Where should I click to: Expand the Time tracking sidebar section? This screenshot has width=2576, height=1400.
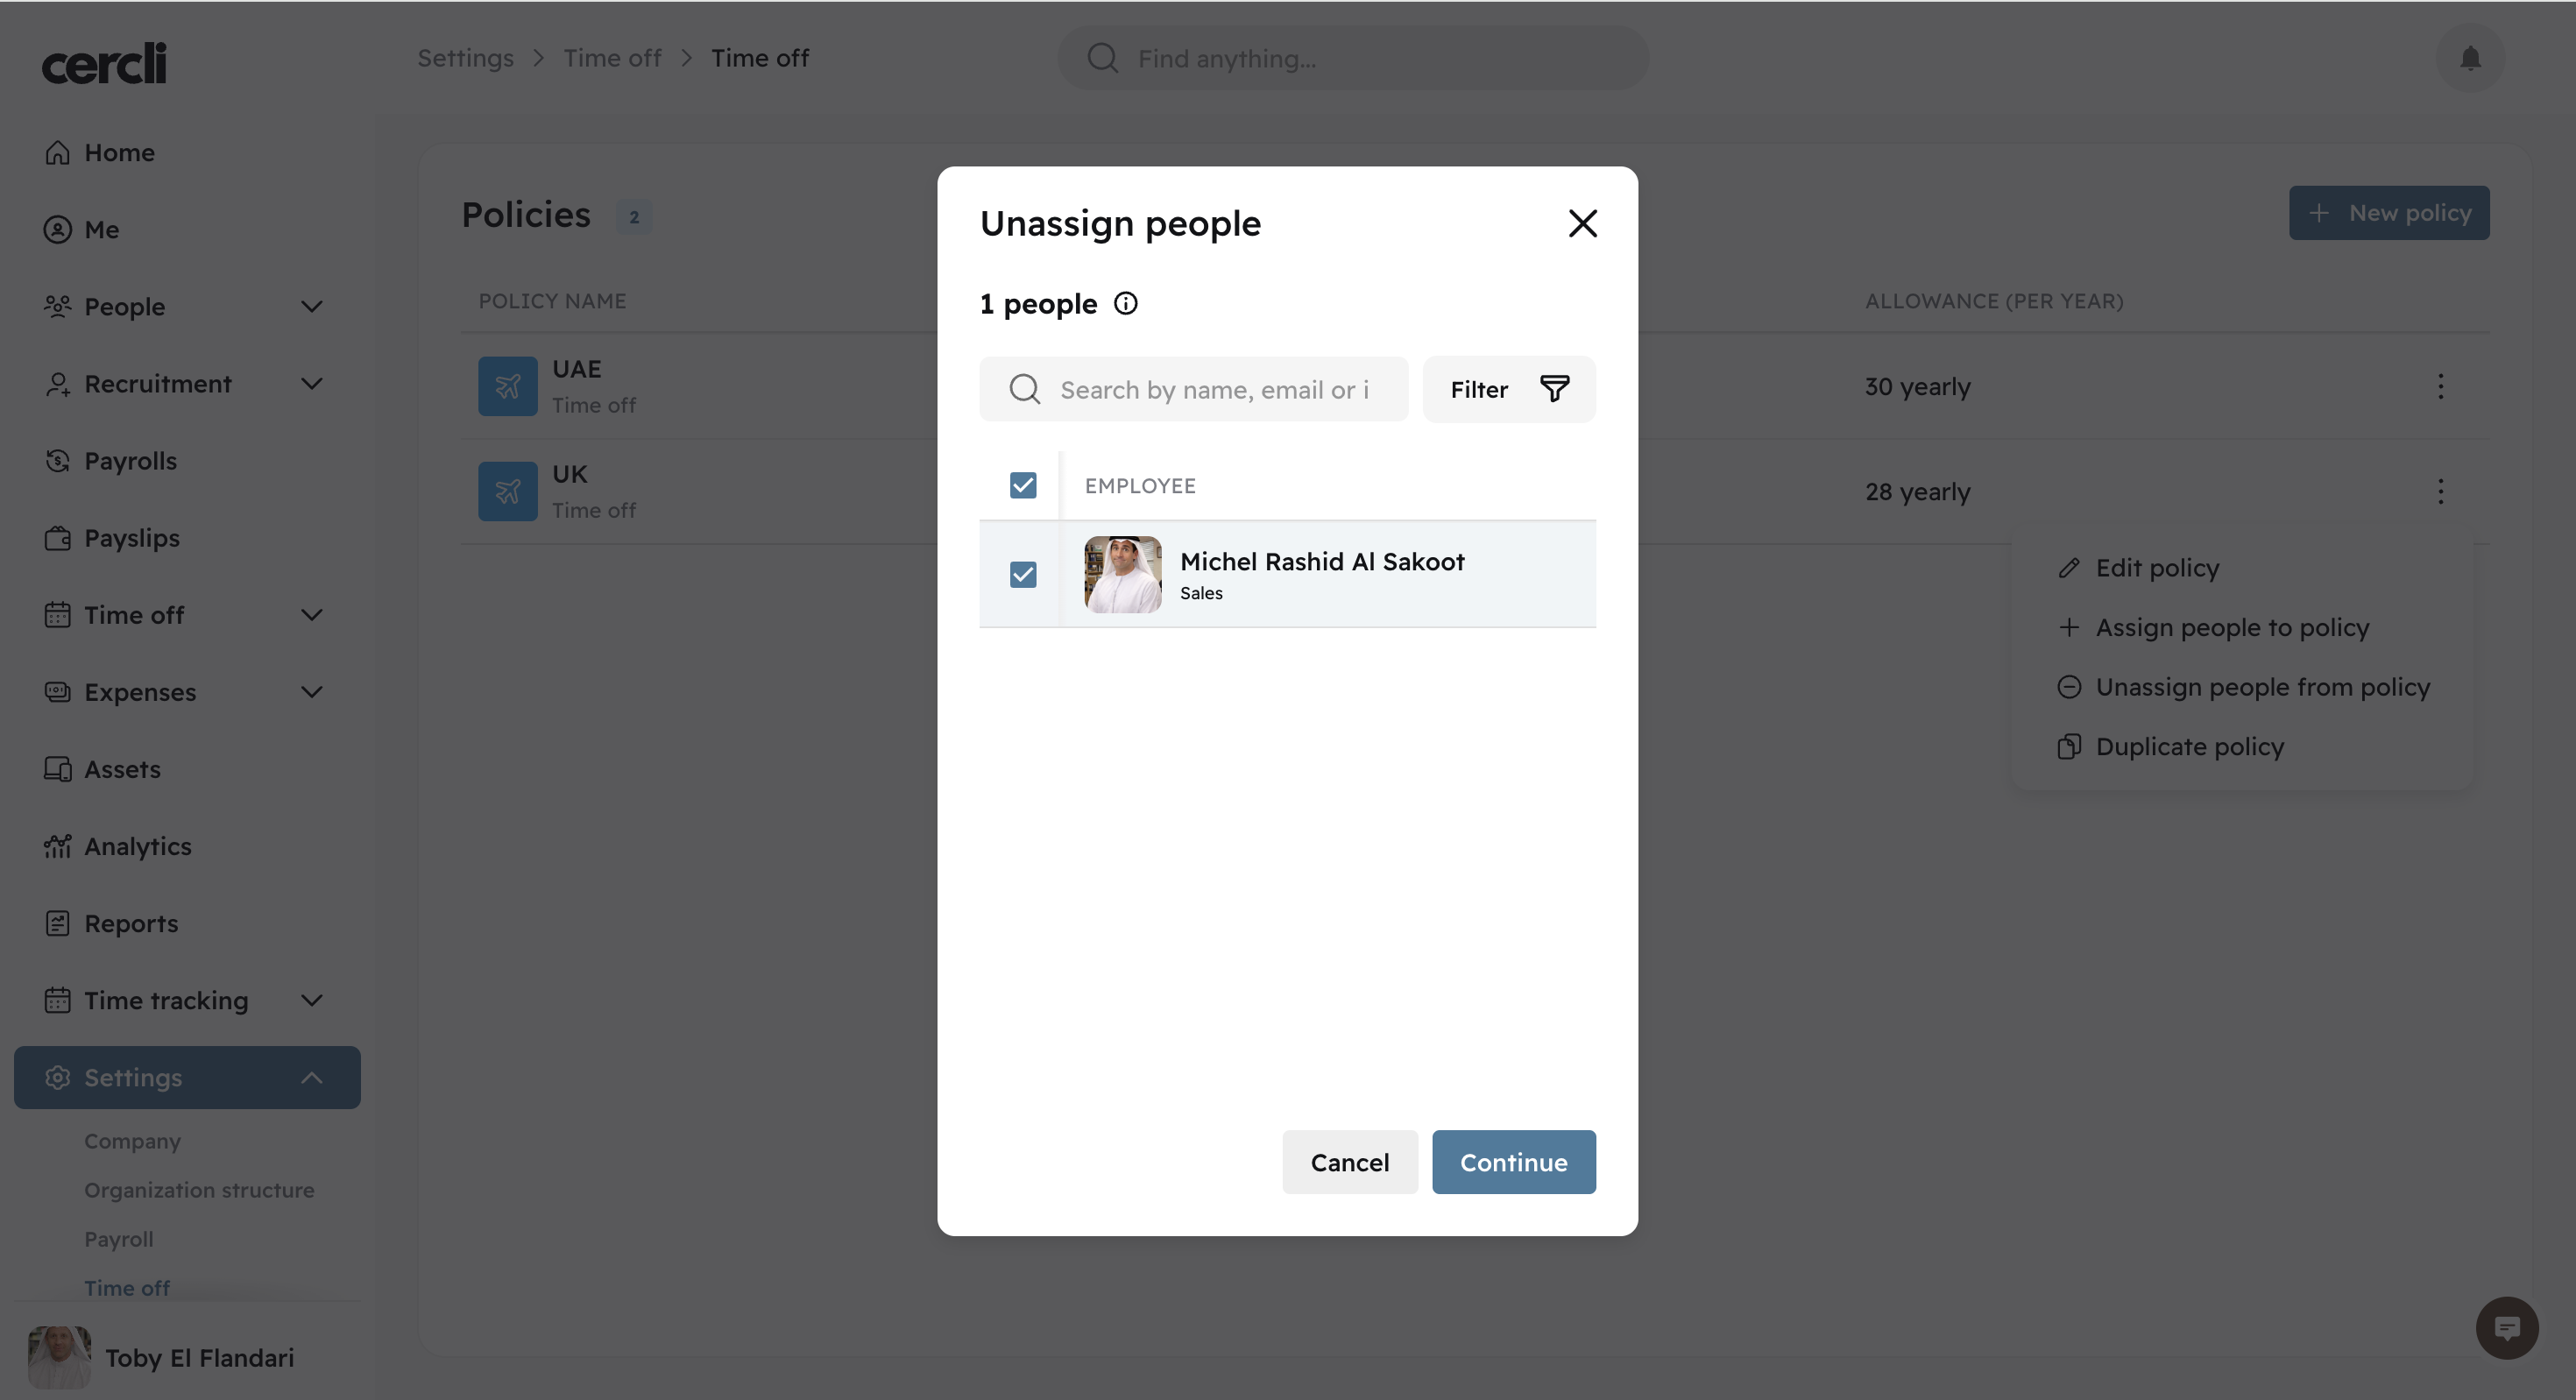coord(312,1000)
